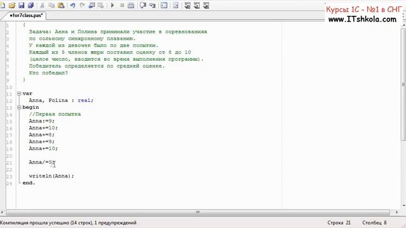Click the last toolbar icon on the right
Viewport: 406px width, 228px height.
click(x=206, y=5)
